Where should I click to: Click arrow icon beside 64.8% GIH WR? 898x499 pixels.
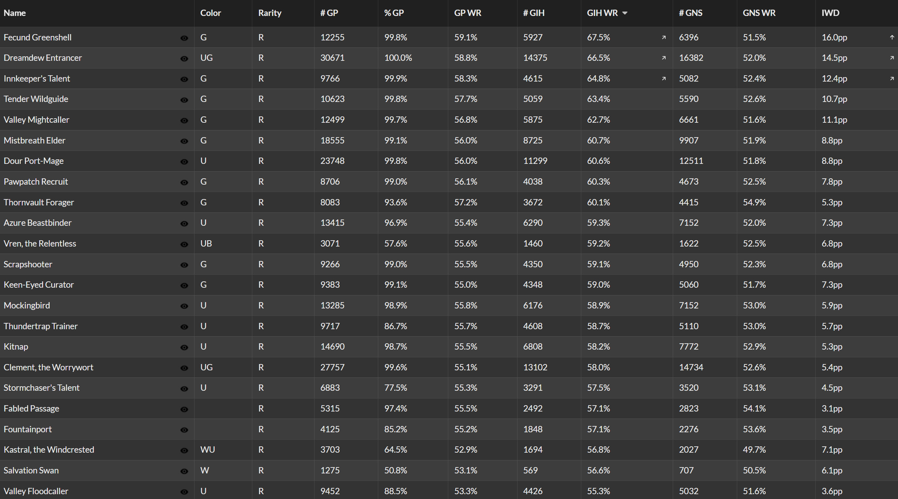point(664,79)
